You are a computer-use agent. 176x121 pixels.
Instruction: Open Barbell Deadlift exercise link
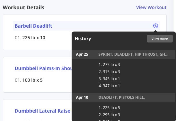coord(33,26)
